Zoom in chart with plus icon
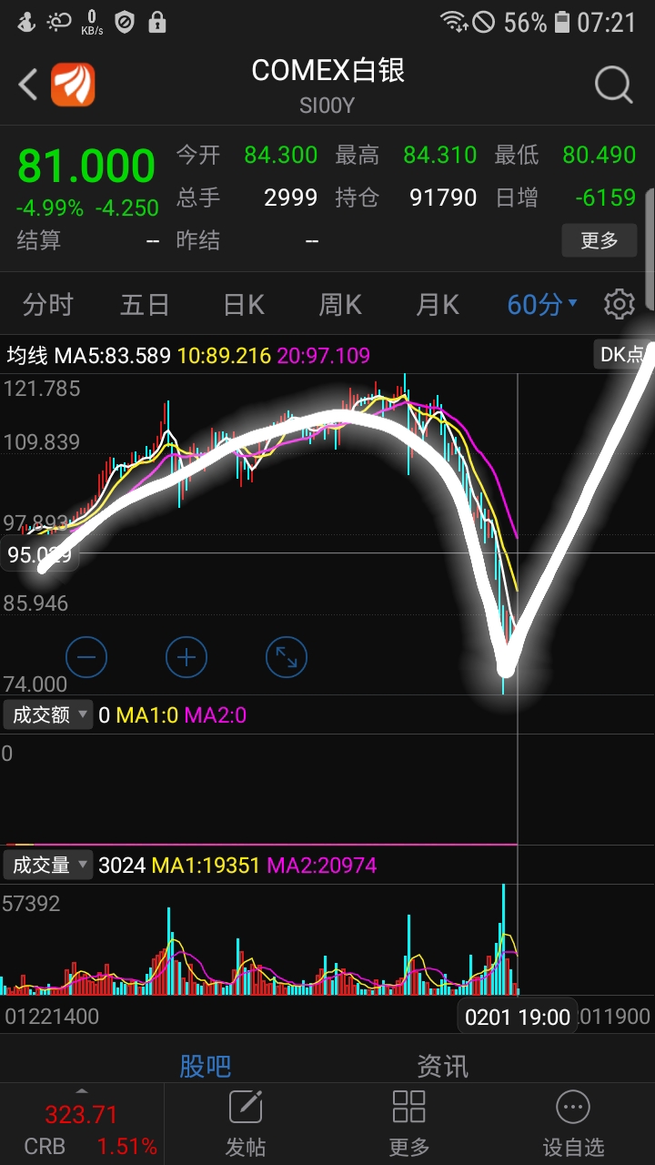 (x=186, y=657)
